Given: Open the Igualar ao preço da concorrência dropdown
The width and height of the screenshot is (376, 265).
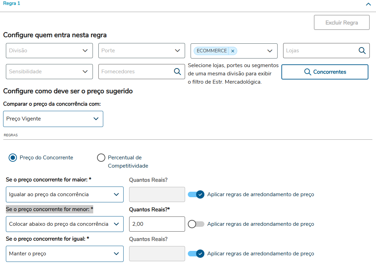Looking at the screenshot, I should coord(65,194).
